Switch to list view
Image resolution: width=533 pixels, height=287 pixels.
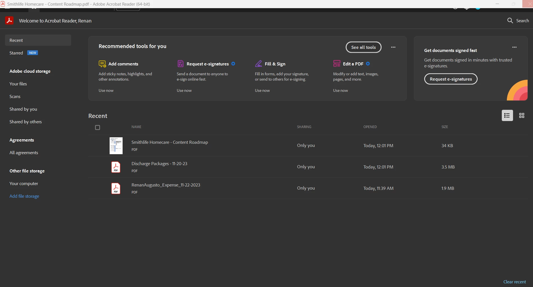click(507, 115)
